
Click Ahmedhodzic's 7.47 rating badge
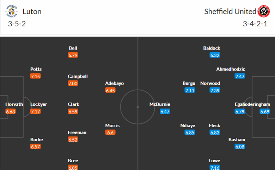(x=240, y=76)
